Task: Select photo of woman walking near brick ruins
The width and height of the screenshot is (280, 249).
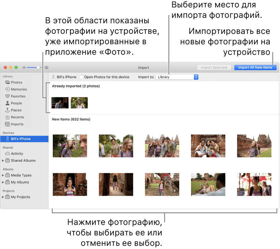Action: [x=254, y=146]
